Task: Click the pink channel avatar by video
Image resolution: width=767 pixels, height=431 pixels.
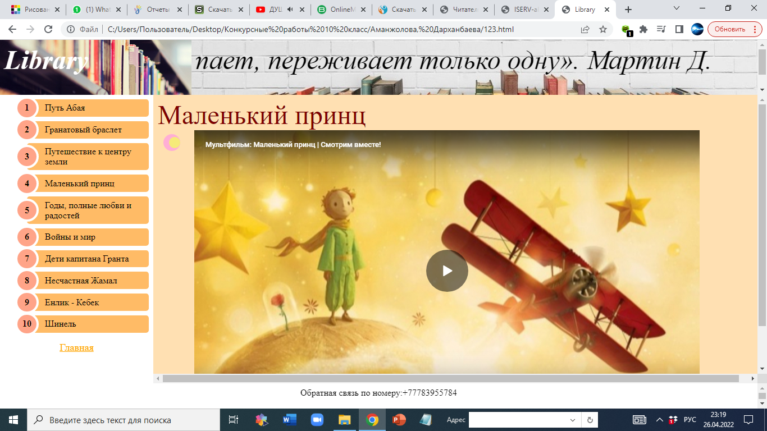Action: pos(172,143)
